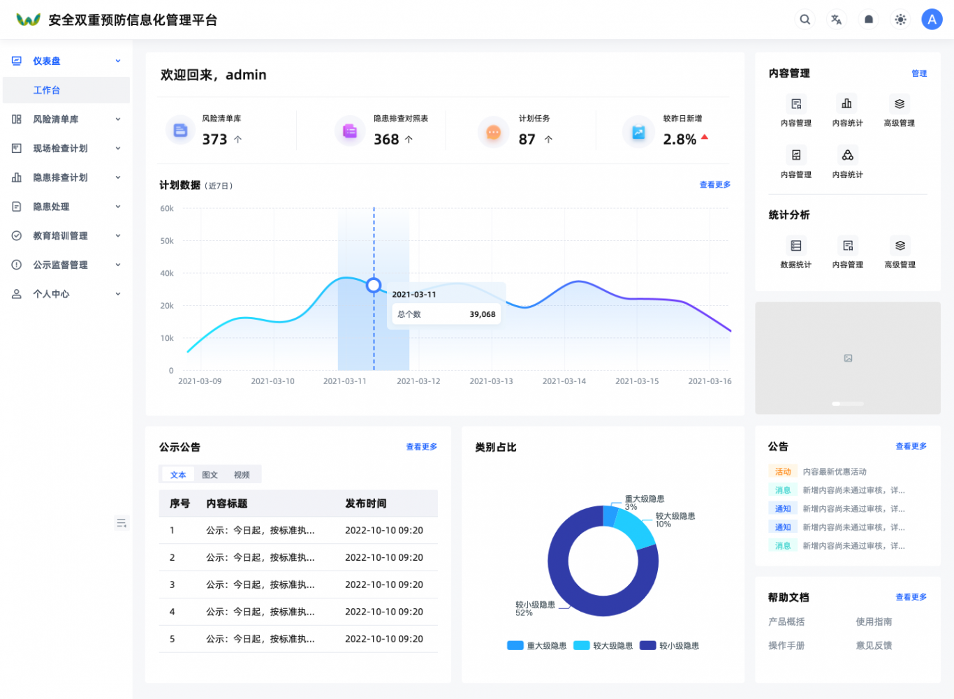Viewport: 954px width, 699px height.
Task: Open 内容管理 in 统计分析 section
Action: pyautogui.click(x=847, y=253)
